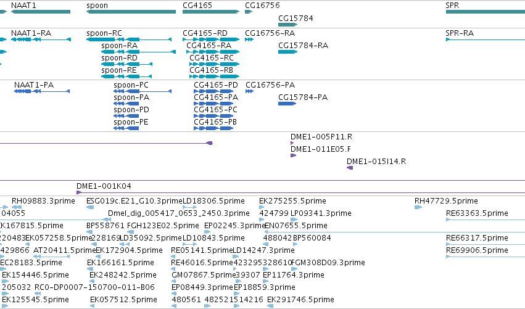Select the spoon-RD transcript label
The width and height of the screenshot is (525, 309).
[119, 58]
